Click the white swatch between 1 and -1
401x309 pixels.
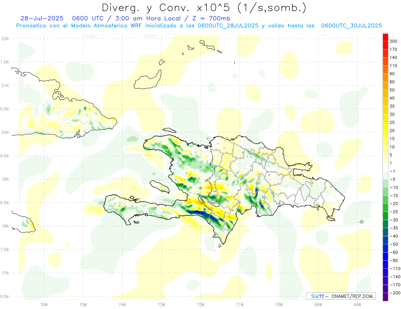coord(386,167)
